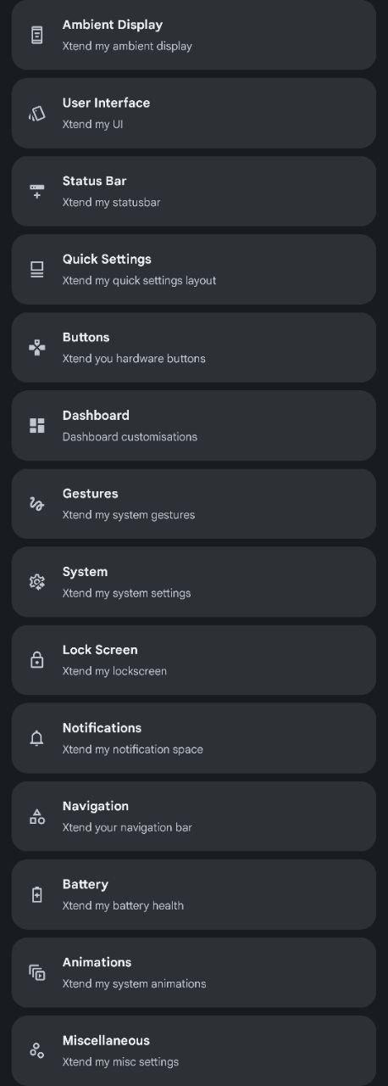388x1086 pixels.
Task: Go to 'Xtend your navigation bar'
Action: pos(127,827)
